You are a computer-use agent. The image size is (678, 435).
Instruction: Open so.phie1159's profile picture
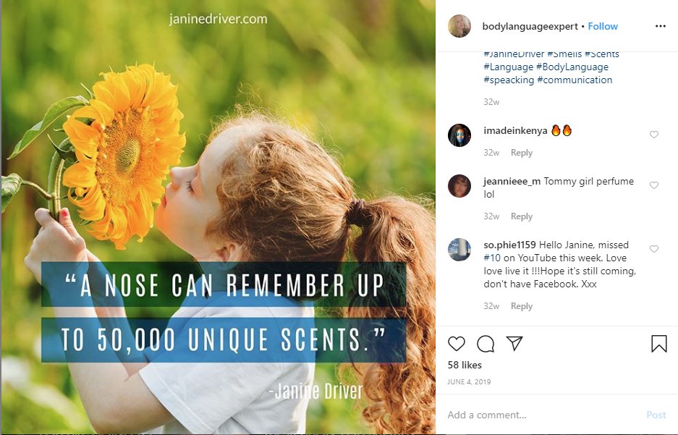[x=459, y=250]
